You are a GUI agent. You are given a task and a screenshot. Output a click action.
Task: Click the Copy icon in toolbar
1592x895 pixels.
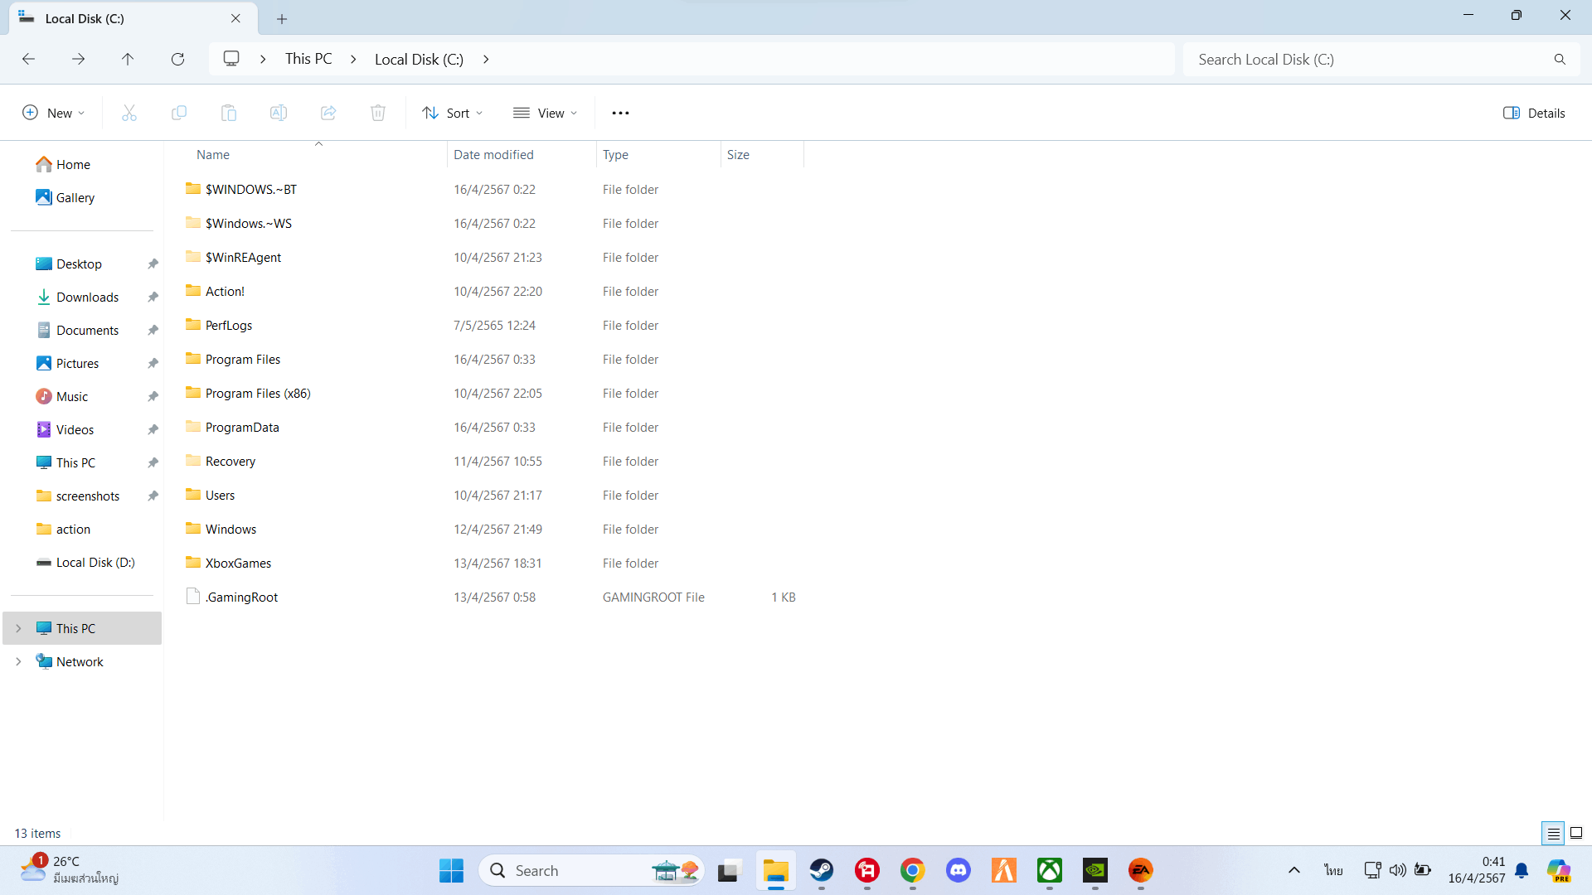coord(179,113)
